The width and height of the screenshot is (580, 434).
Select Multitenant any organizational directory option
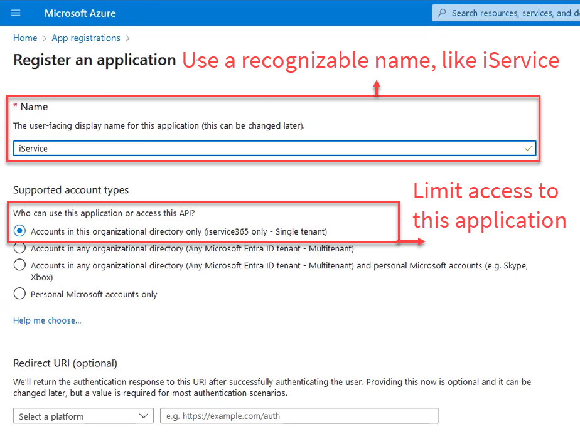19,248
